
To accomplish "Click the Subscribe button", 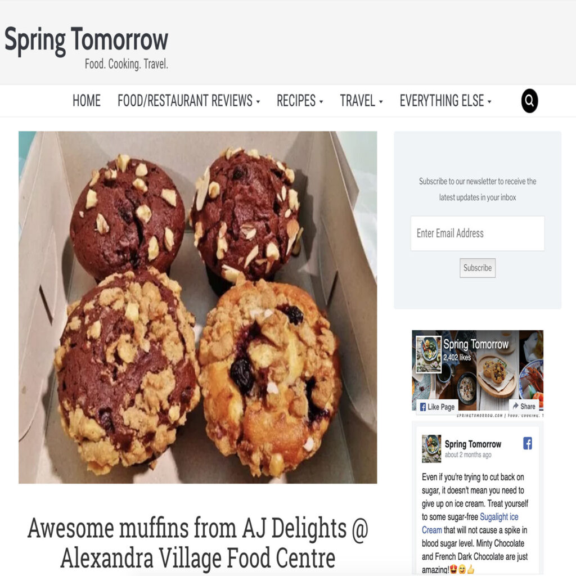I will [x=477, y=268].
